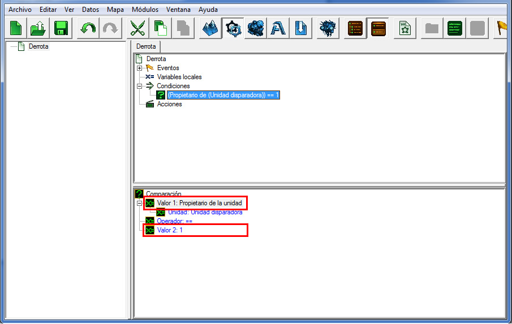This screenshot has height=324, width=512.
Task: Select the Derrota tab
Action: point(146,46)
